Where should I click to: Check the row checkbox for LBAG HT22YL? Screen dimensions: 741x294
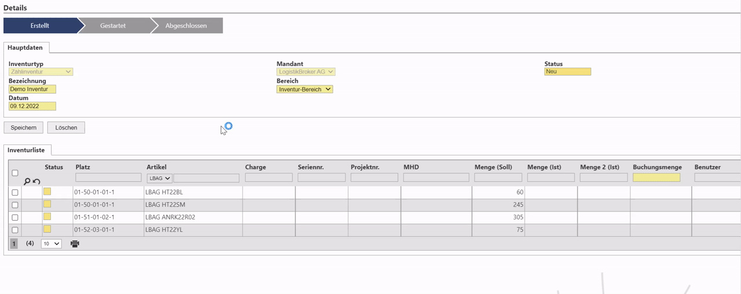tap(15, 230)
